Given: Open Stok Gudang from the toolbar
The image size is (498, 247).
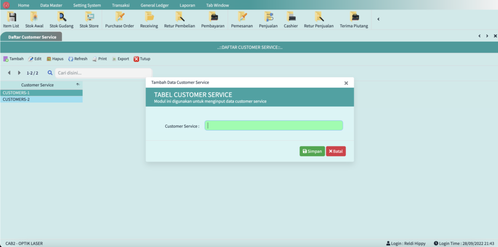Looking at the screenshot, I should point(61,20).
